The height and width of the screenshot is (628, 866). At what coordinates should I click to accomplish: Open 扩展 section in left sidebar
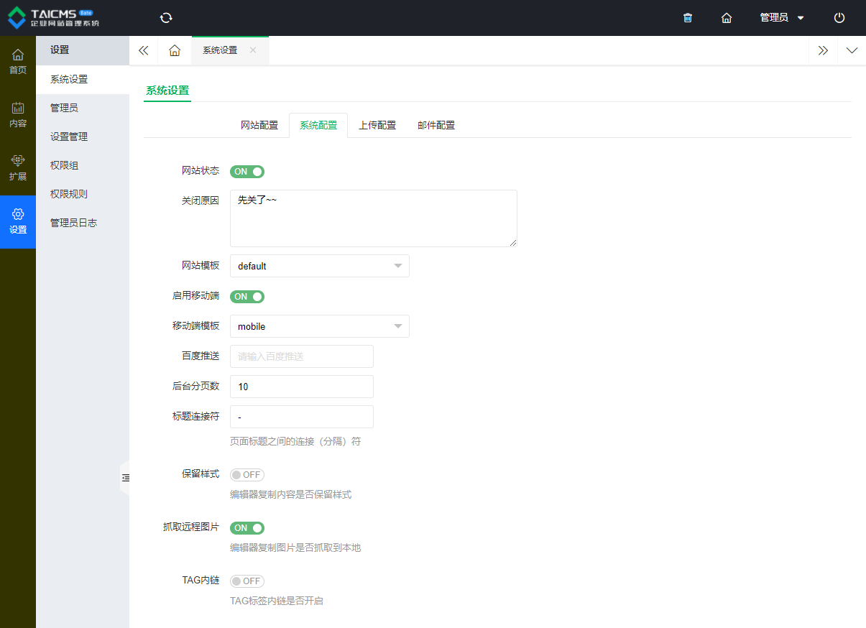pos(18,168)
